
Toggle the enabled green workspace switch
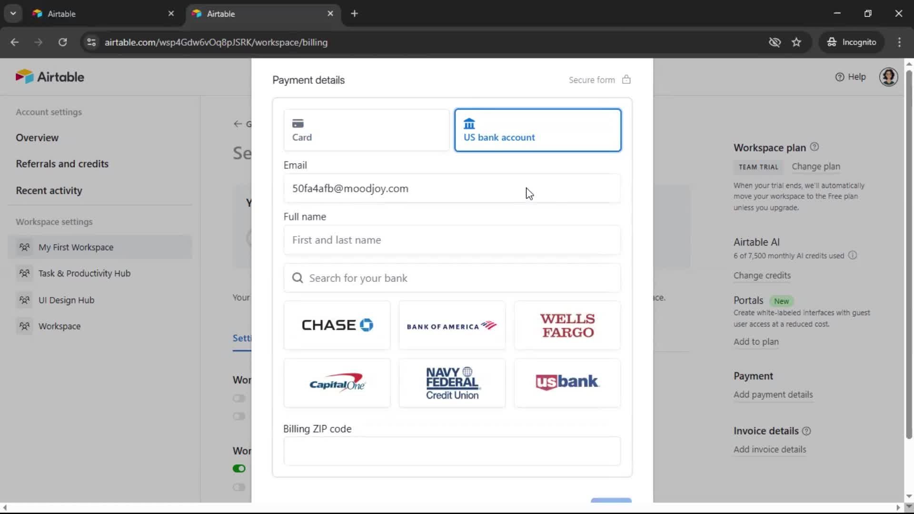tap(239, 469)
